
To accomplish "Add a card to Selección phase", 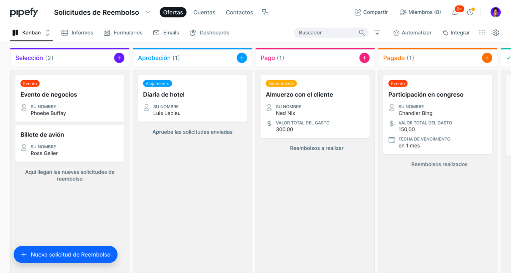I will click(x=119, y=58).
